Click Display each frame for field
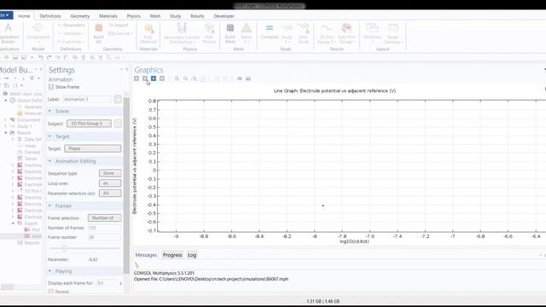546x307 pixels. tap(107, 283)
